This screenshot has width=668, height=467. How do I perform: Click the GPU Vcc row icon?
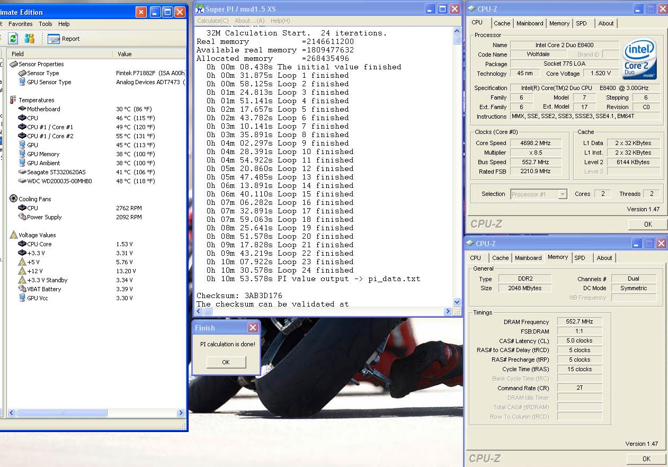tap(22, 298)
